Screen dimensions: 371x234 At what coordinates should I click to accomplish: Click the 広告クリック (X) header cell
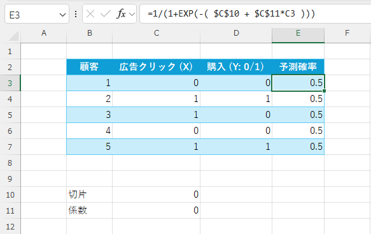[156, 67]
